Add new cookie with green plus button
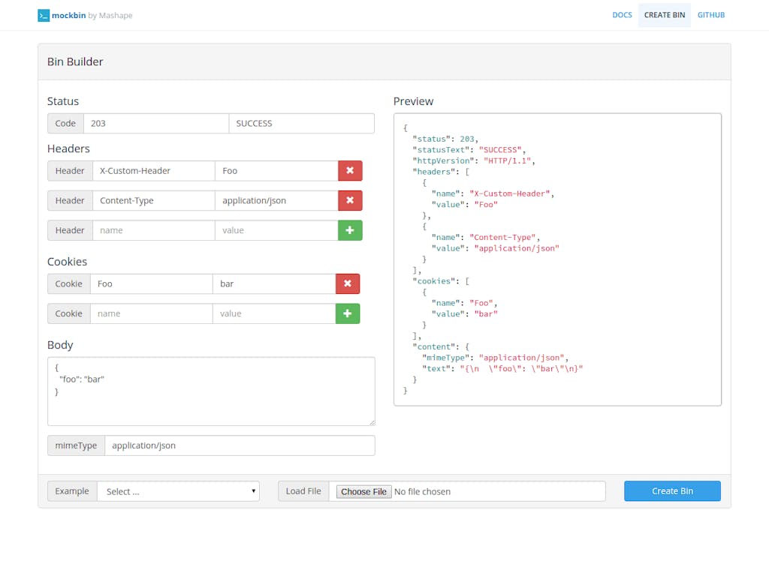769x561 pixels. tap(347, 313)
